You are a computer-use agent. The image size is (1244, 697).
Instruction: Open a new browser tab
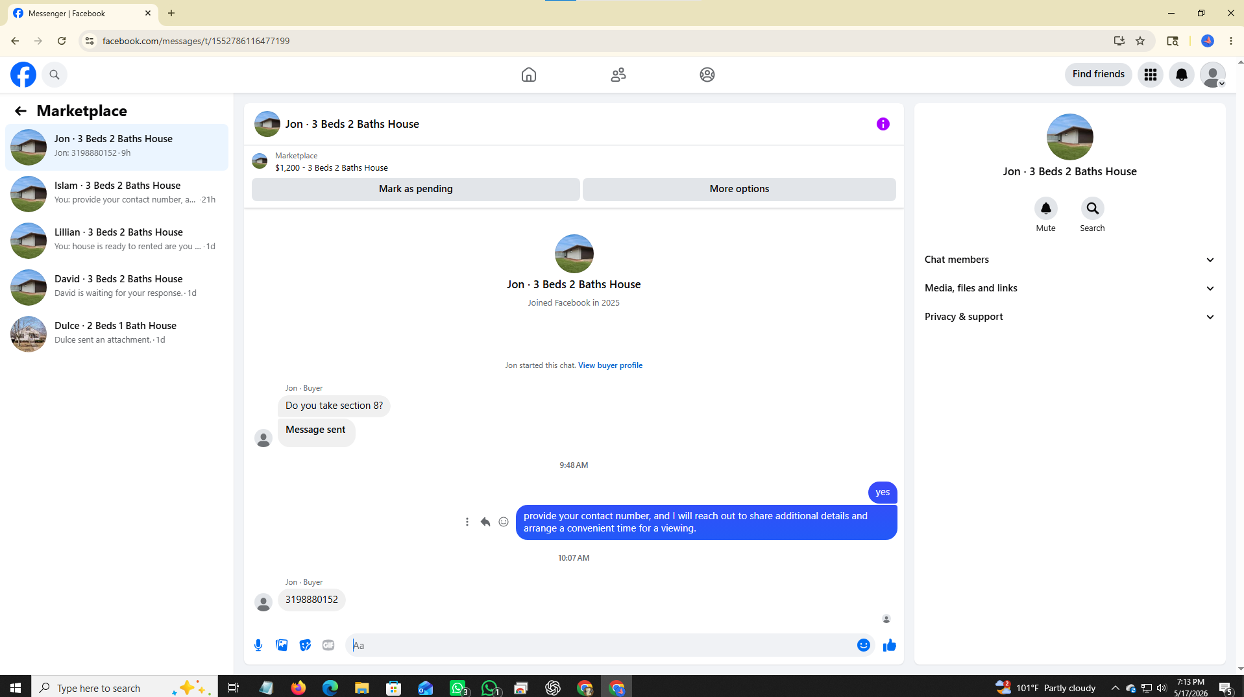pos(171,13)
